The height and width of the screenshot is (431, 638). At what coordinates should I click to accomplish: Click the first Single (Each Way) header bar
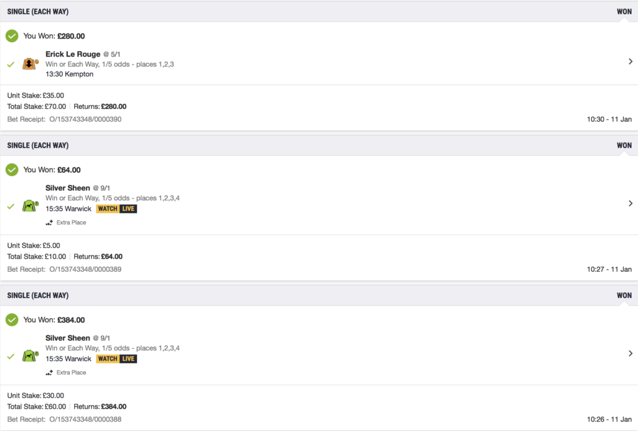pos(319,11)
